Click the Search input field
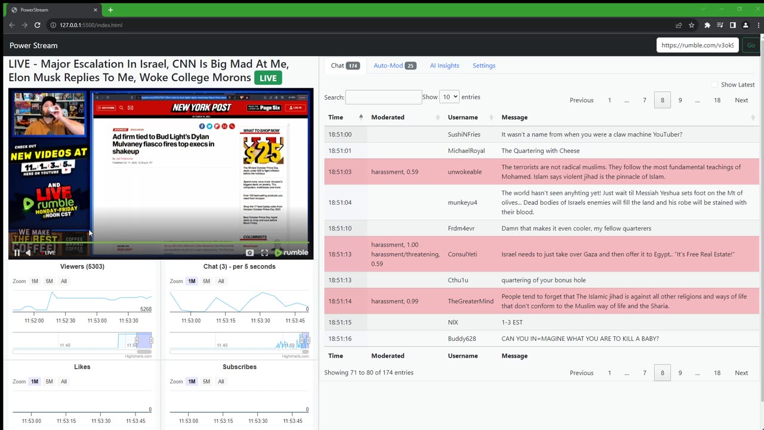 383,97
